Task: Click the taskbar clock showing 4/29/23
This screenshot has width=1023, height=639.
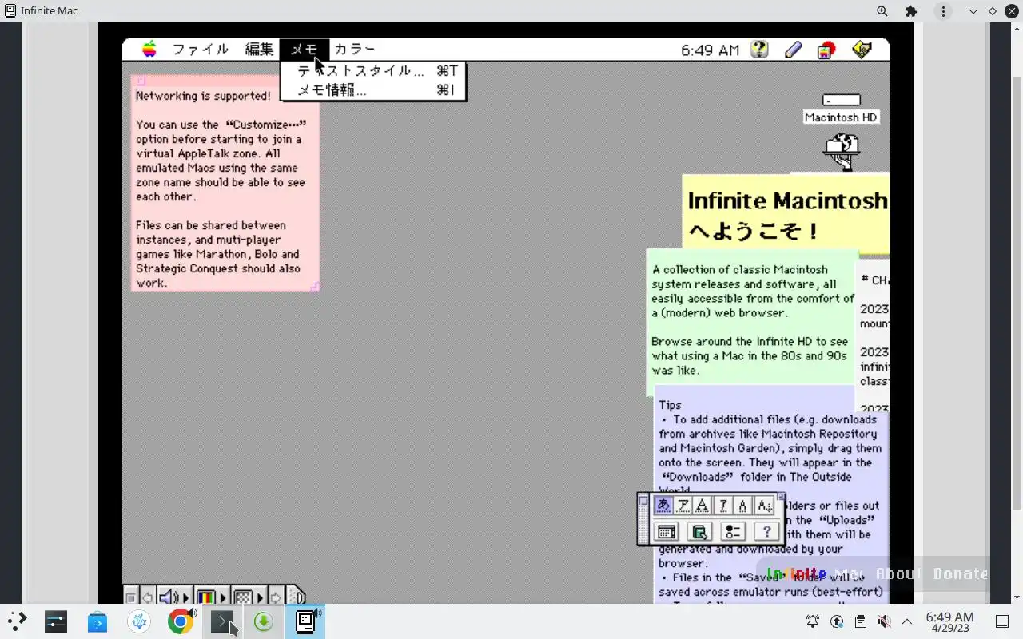Action: pyautogui.click(x=949, y=621)
